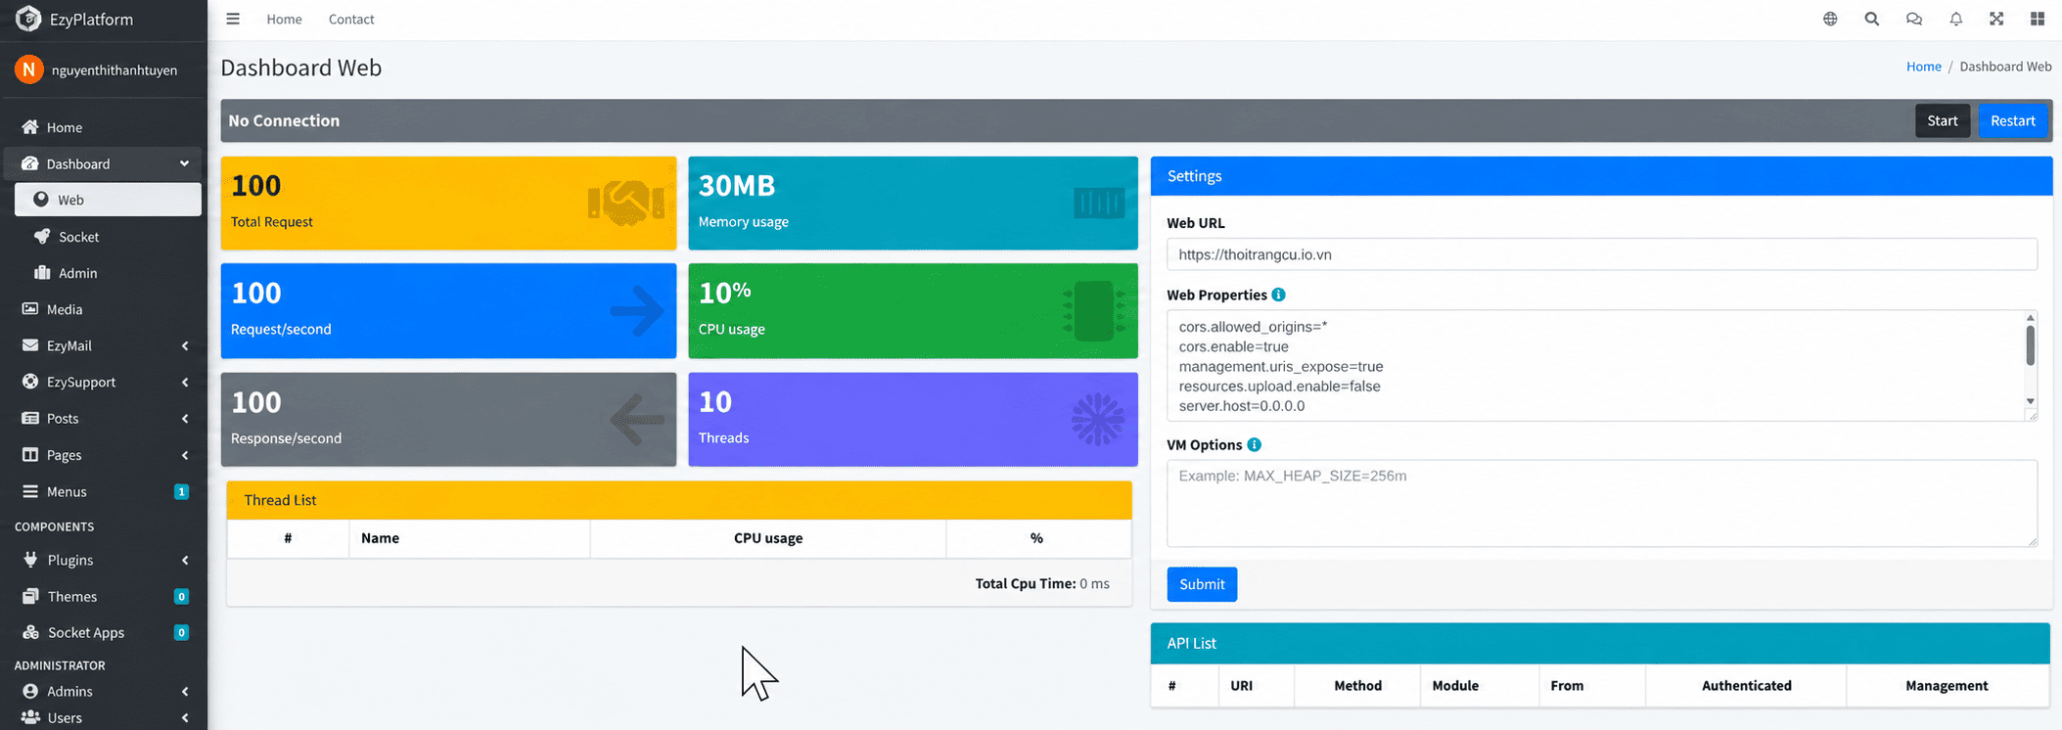Viewport: 2062px width, 730px height.
Task: Toggle the sidebar hamburger menu icon
Action: (232, 19)
